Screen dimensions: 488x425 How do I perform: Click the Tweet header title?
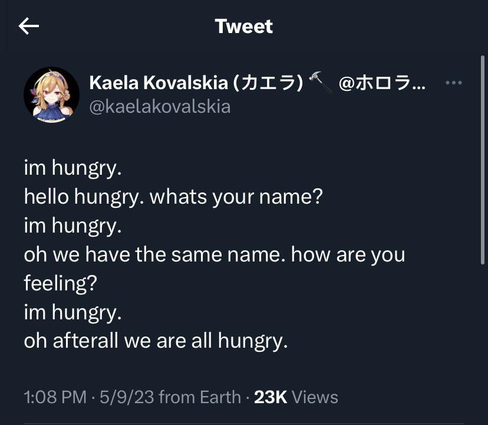click(243, 26)
